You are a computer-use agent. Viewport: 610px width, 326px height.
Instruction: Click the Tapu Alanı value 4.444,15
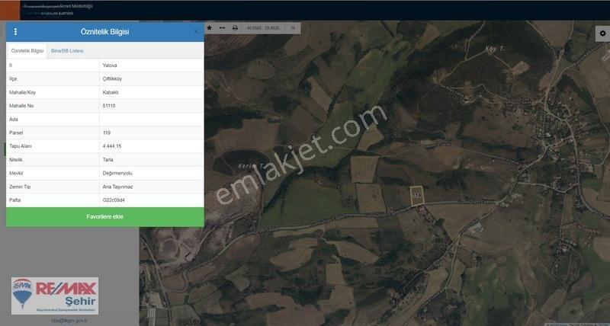pyautogui.click(x=112, y=146)
